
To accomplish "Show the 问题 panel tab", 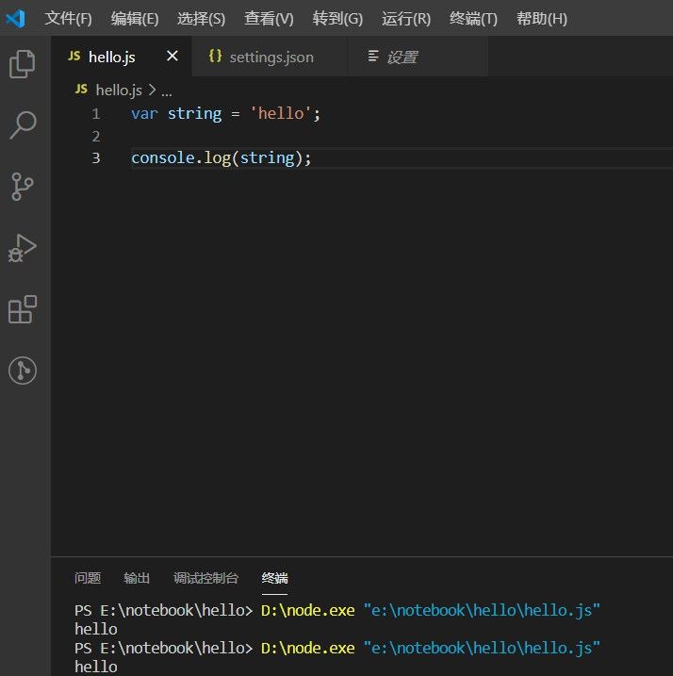I will [88, 578].
